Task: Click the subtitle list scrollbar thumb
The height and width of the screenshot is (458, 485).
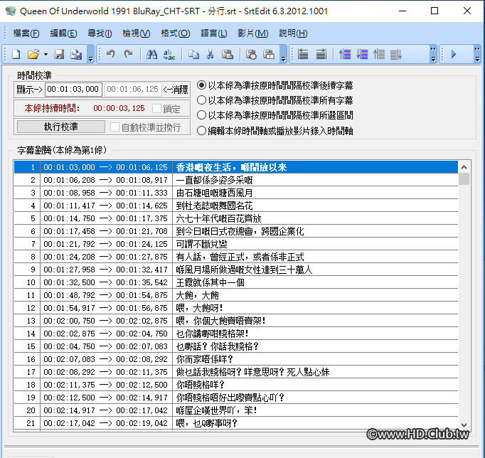Action: click(x=464, y=179)
